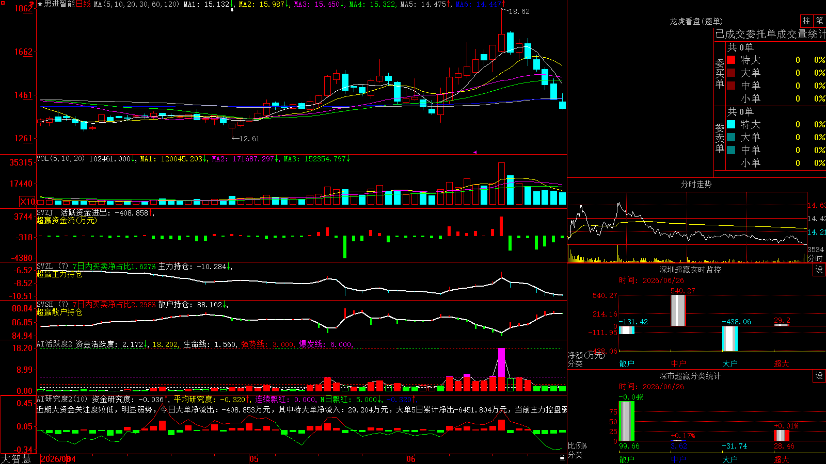Click the 超赢主力持仓 label
The height and width of the screenshot is (464, 826).
[59, 274]
